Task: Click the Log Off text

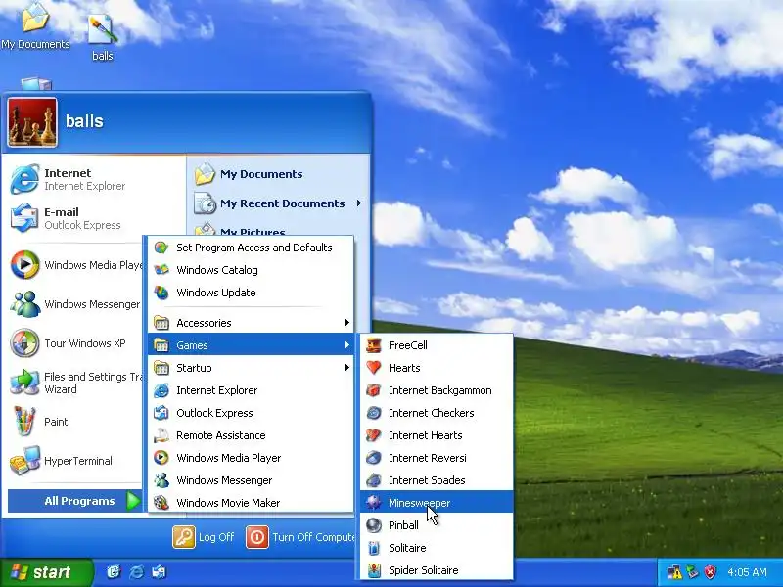Action: point(216,537)
